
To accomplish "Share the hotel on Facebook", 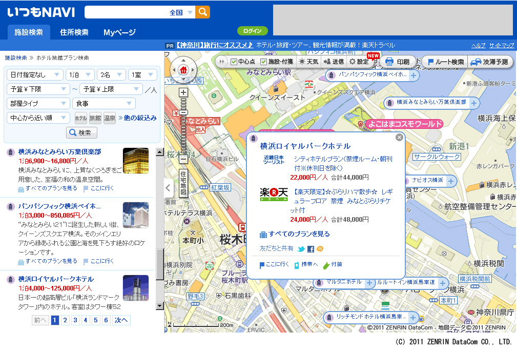I will point(311,249).
